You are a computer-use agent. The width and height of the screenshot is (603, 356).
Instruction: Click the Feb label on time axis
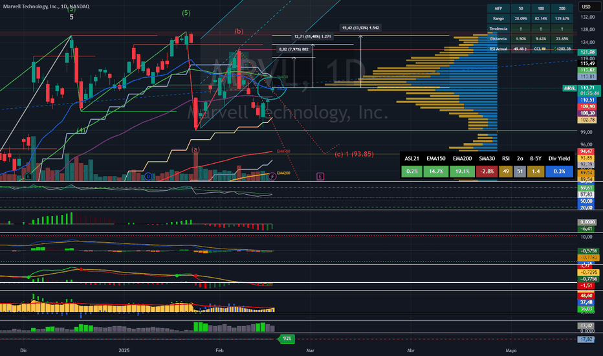click(219, 350)
